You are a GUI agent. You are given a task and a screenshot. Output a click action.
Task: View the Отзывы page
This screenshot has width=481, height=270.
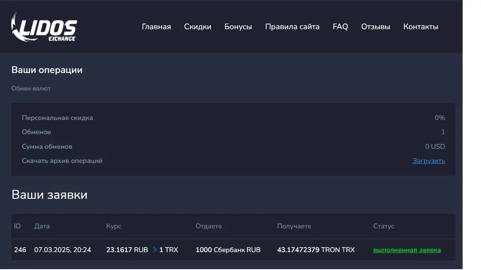(x=375, y=27)
